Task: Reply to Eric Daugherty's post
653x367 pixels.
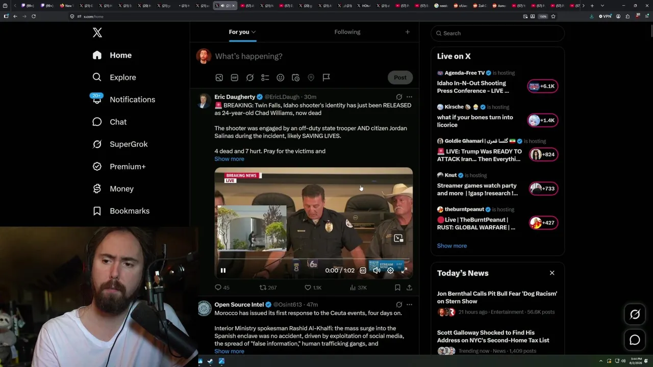Action: pyautogui.click(x=222, y=287)
